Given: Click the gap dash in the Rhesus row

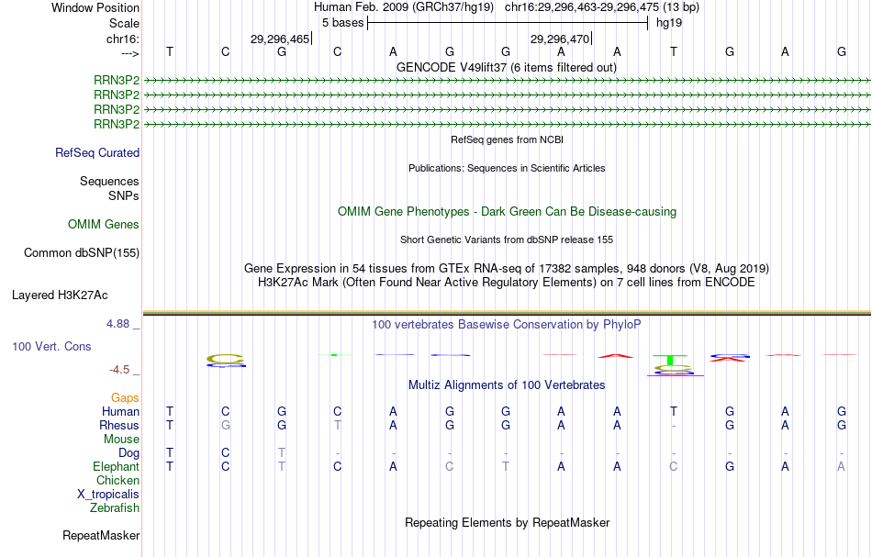Looking at the screenshot, I should [x=674, y=426].
